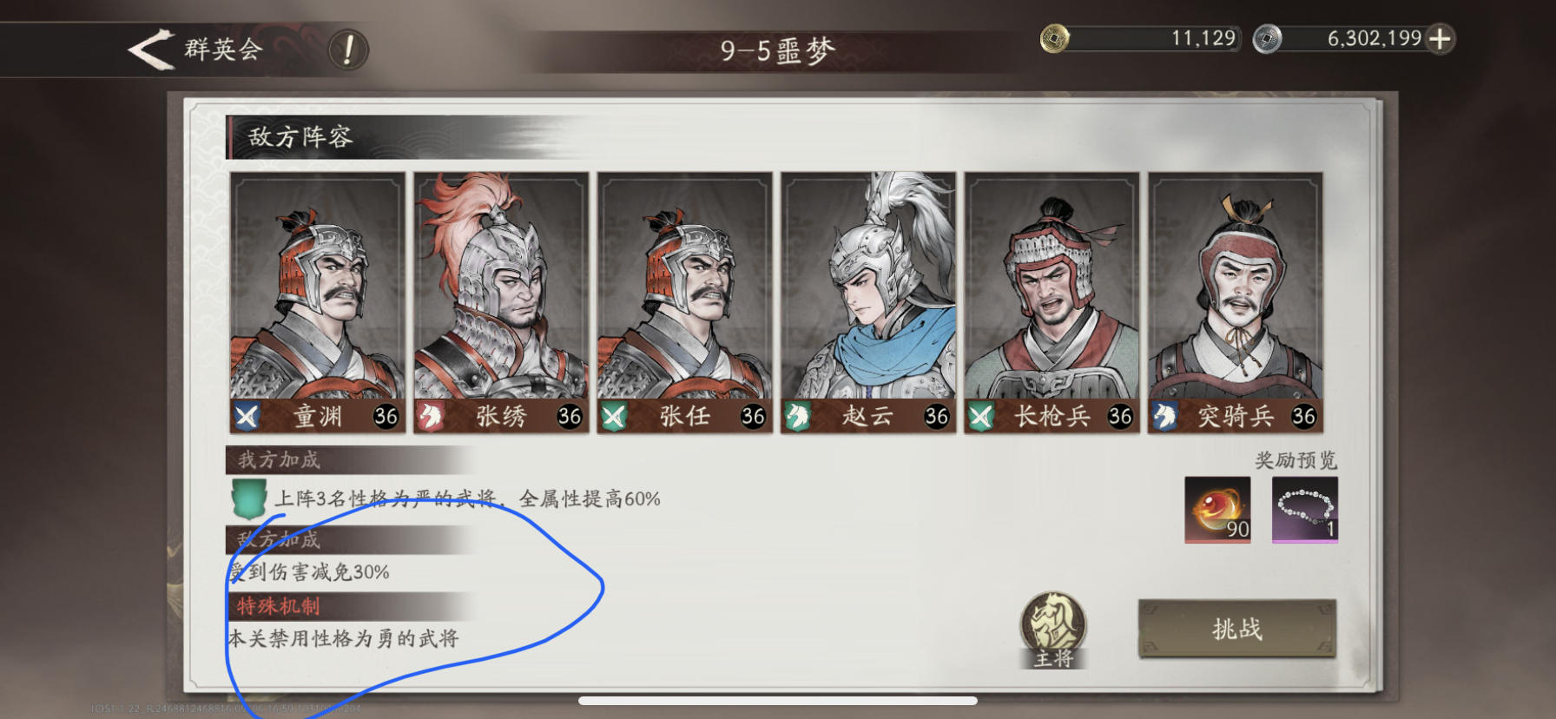
Task: Go back using the 群英会 arrow
Action: point(152,49)
